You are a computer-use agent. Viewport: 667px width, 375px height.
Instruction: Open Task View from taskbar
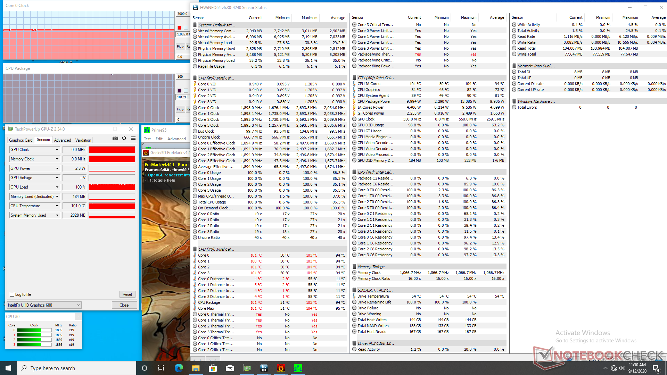pyautogui.click(x=161, y=368)
